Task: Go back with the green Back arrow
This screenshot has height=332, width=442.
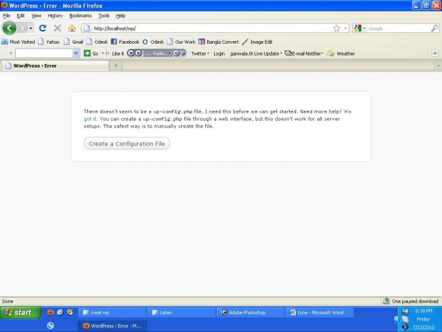Action: click(9, 28)
